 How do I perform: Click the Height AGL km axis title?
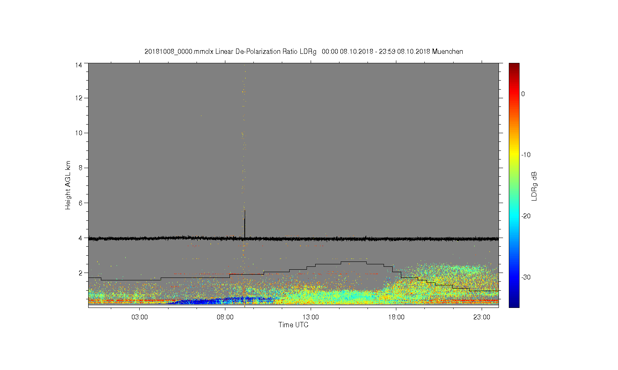[68, 185]
